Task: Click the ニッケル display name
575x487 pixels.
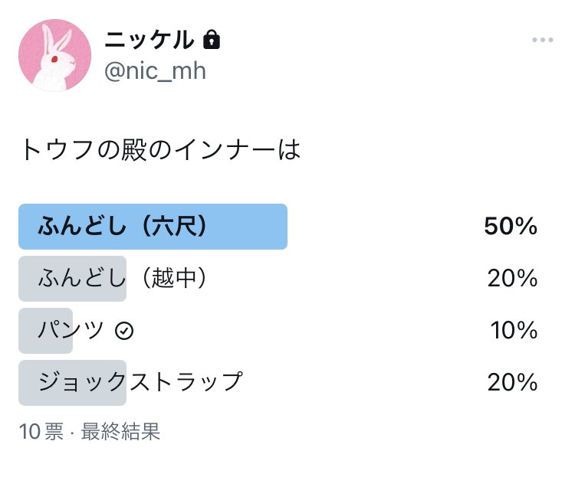Action: point(149,40)
